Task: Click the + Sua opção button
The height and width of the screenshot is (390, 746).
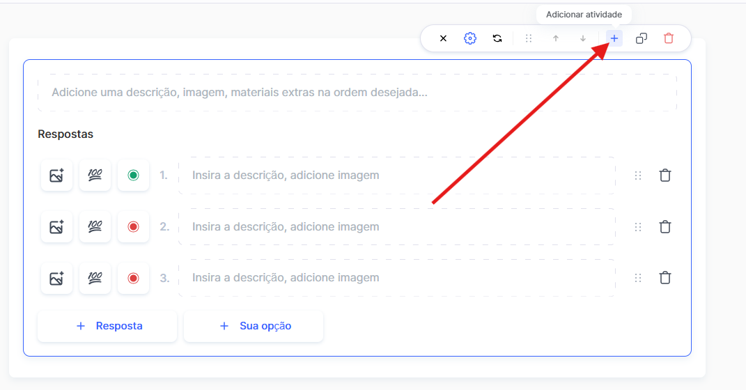Action: [254, 326]
